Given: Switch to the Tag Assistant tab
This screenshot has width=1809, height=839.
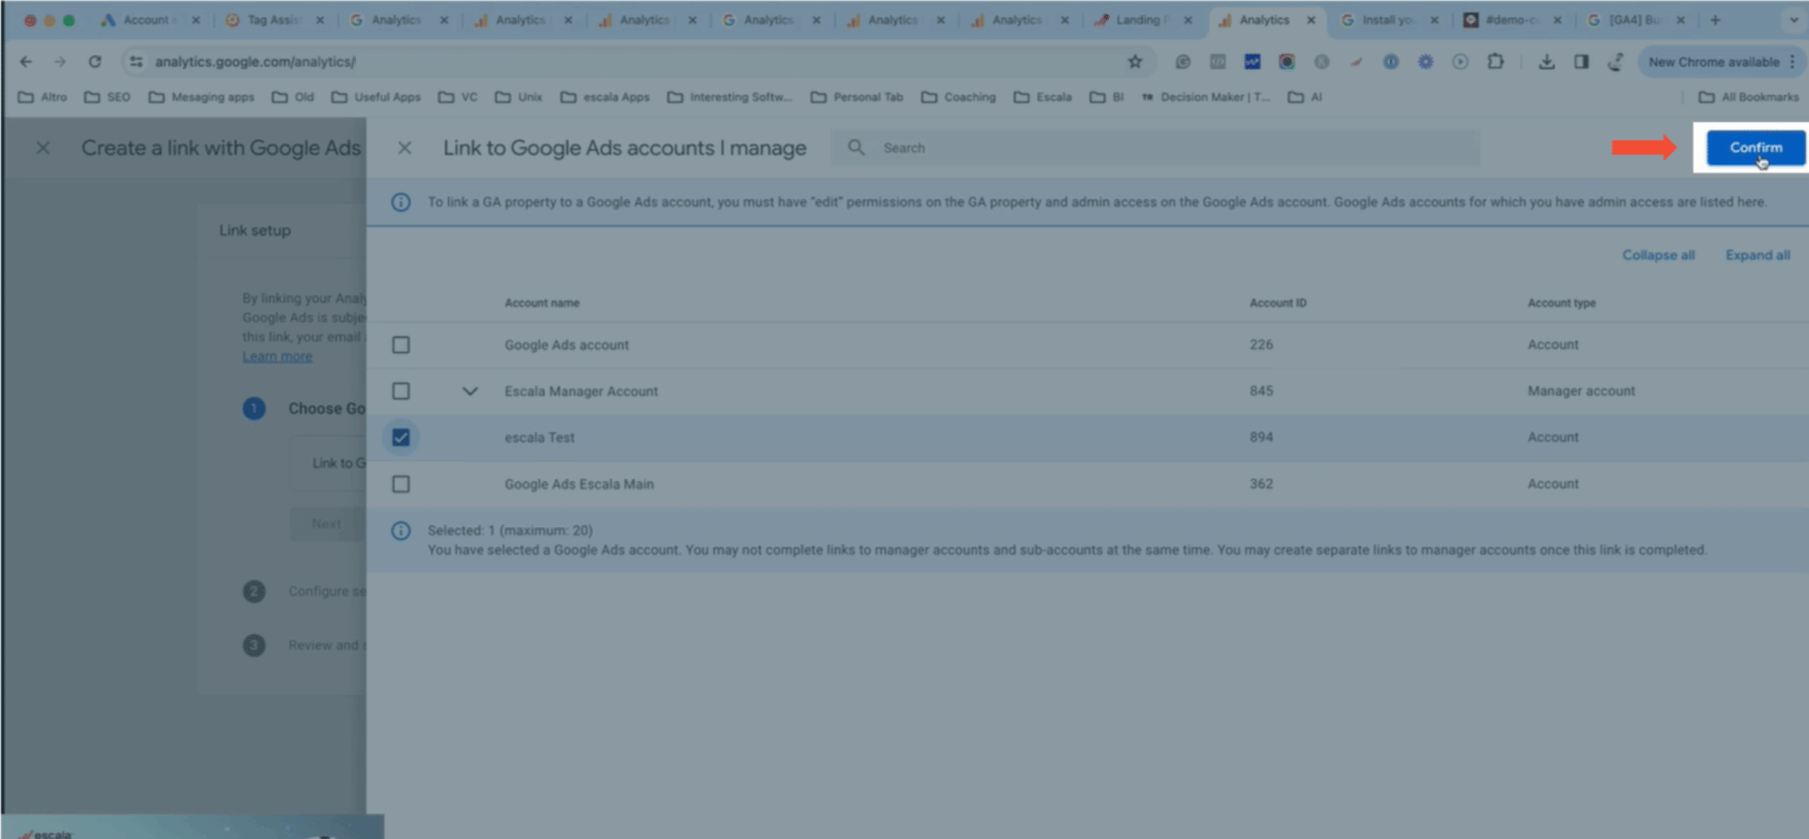Looking at the screenshot, I should click(274, 20).
